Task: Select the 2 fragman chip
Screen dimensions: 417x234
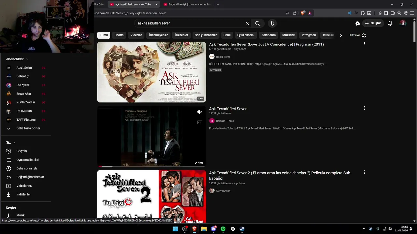Action: point(309,35)
